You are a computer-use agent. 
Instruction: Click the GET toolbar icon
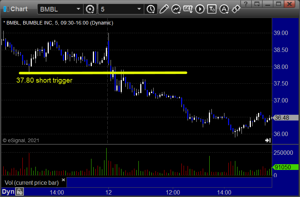[188, 9]
